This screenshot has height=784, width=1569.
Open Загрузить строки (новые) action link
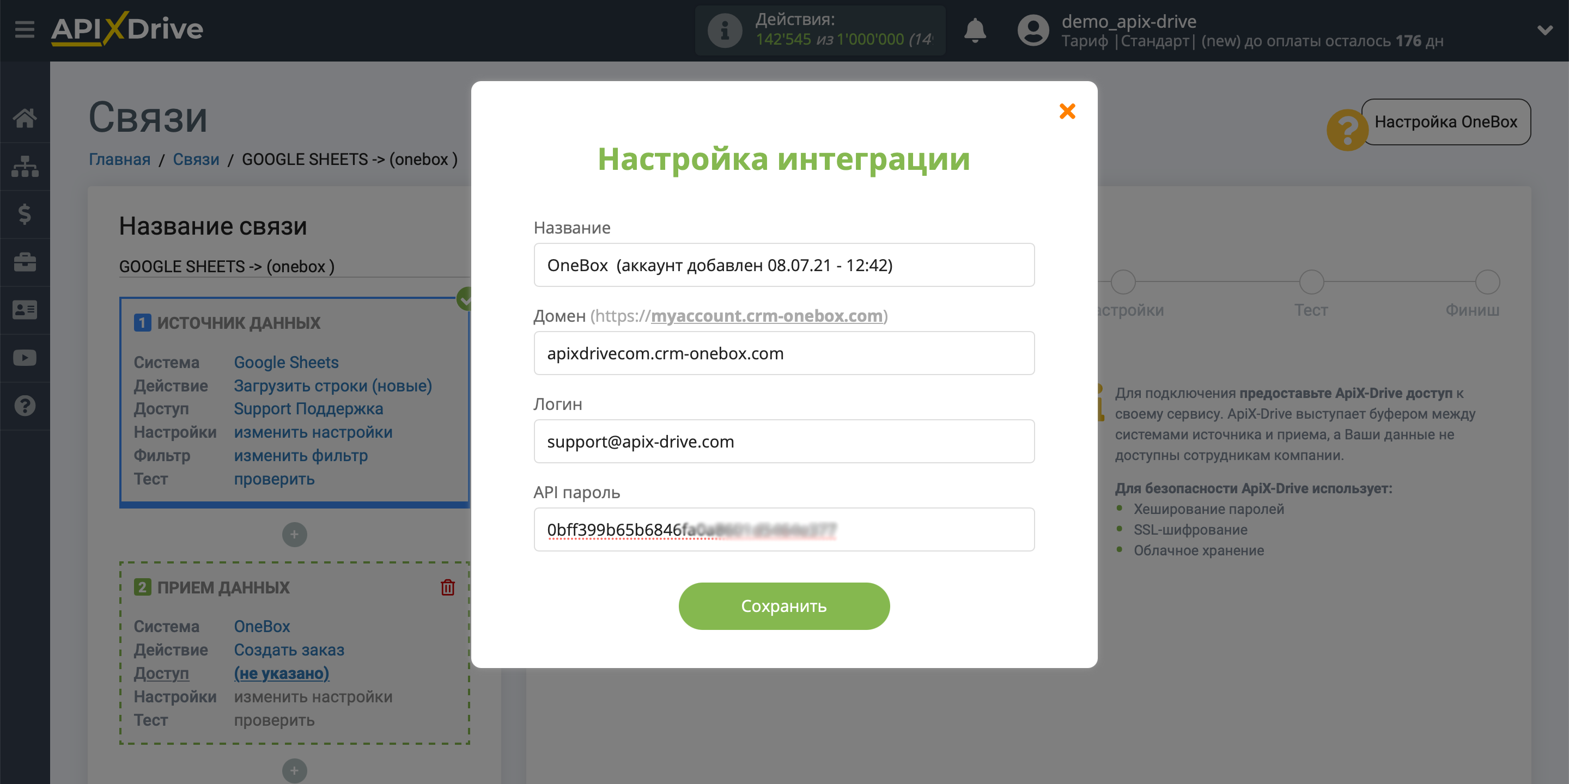click(x=332, y=386)
